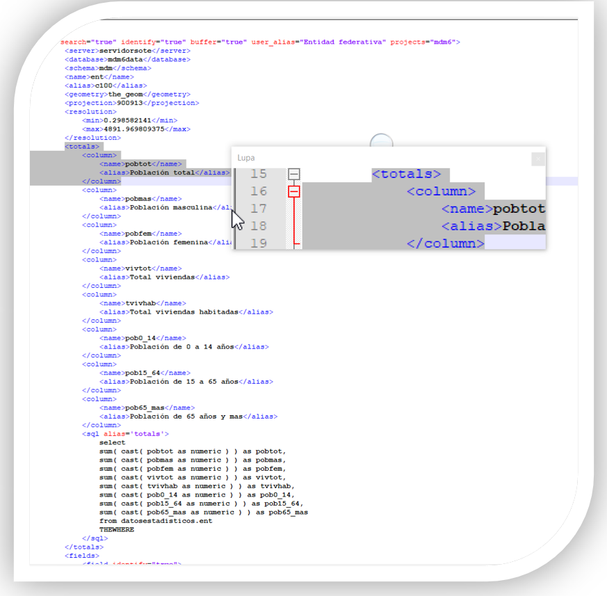607x596 pixels.
Task: Click the magnified <totals> tag
Action: click(x=406, y=175)
